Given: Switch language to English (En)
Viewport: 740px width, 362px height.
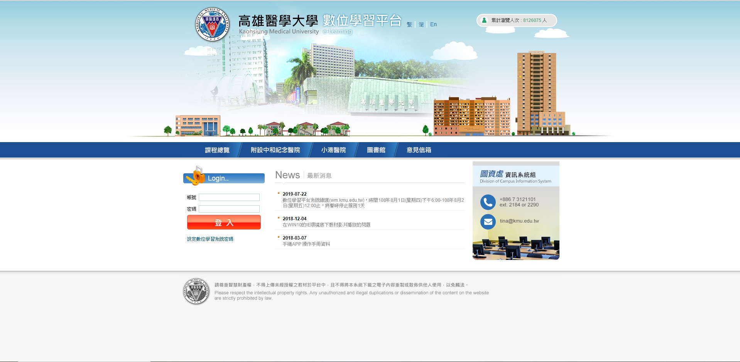Looking at the screenshot, I should pos(433,24).
